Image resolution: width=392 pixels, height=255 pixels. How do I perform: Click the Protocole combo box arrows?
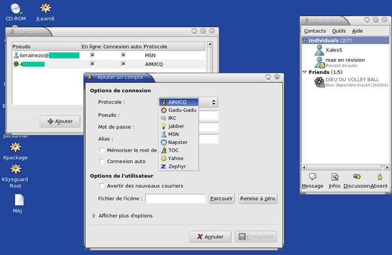(214, 102)
